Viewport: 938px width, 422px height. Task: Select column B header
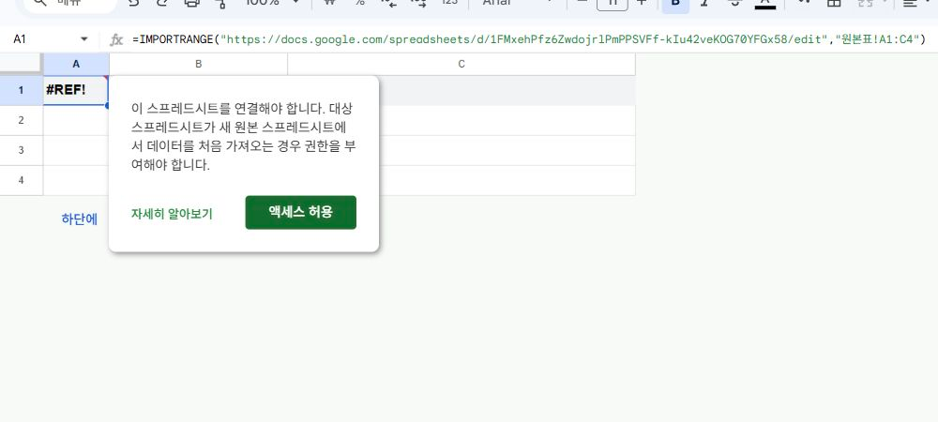click(199, 64)
